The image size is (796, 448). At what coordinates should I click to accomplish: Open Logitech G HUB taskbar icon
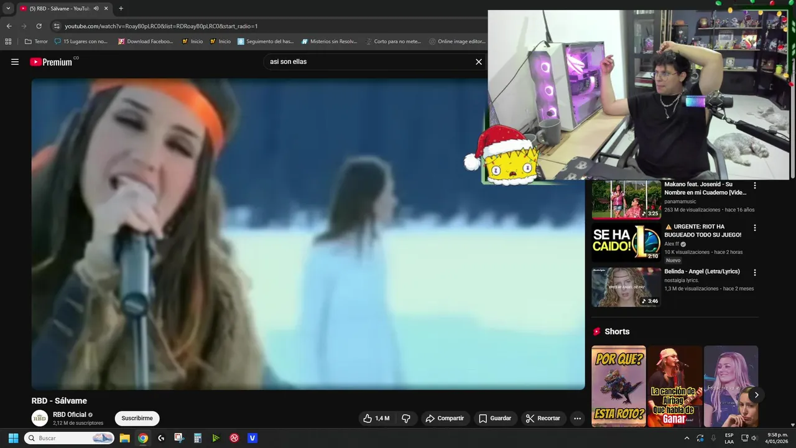161,438
